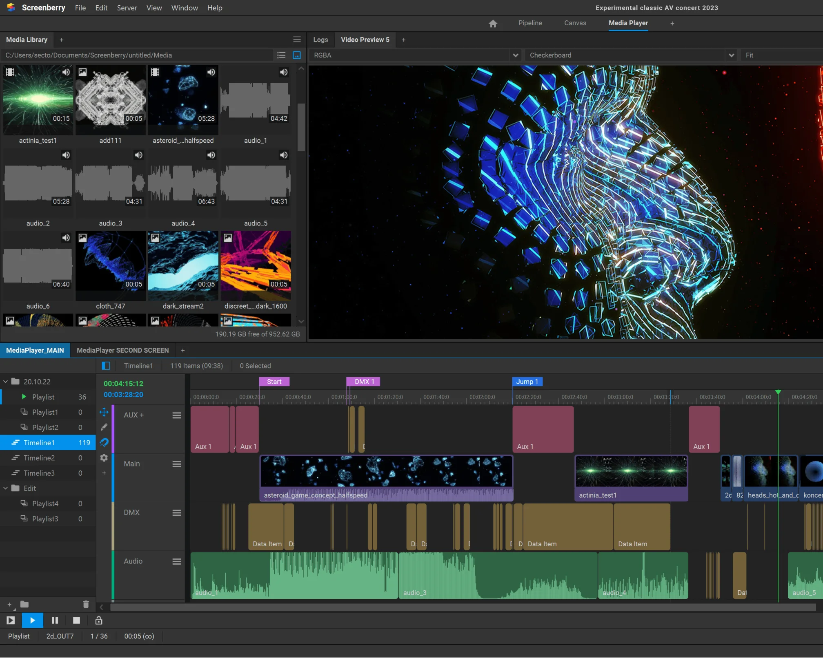823x658 pixels.
Task: Click the Home icon in top bar
Action: point(493,23)
